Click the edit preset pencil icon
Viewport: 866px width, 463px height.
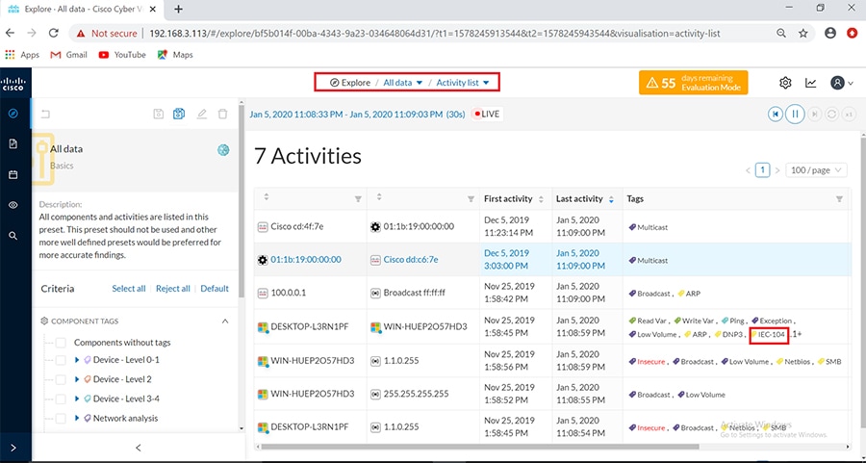pyautogui.click(x=202, y=115)
